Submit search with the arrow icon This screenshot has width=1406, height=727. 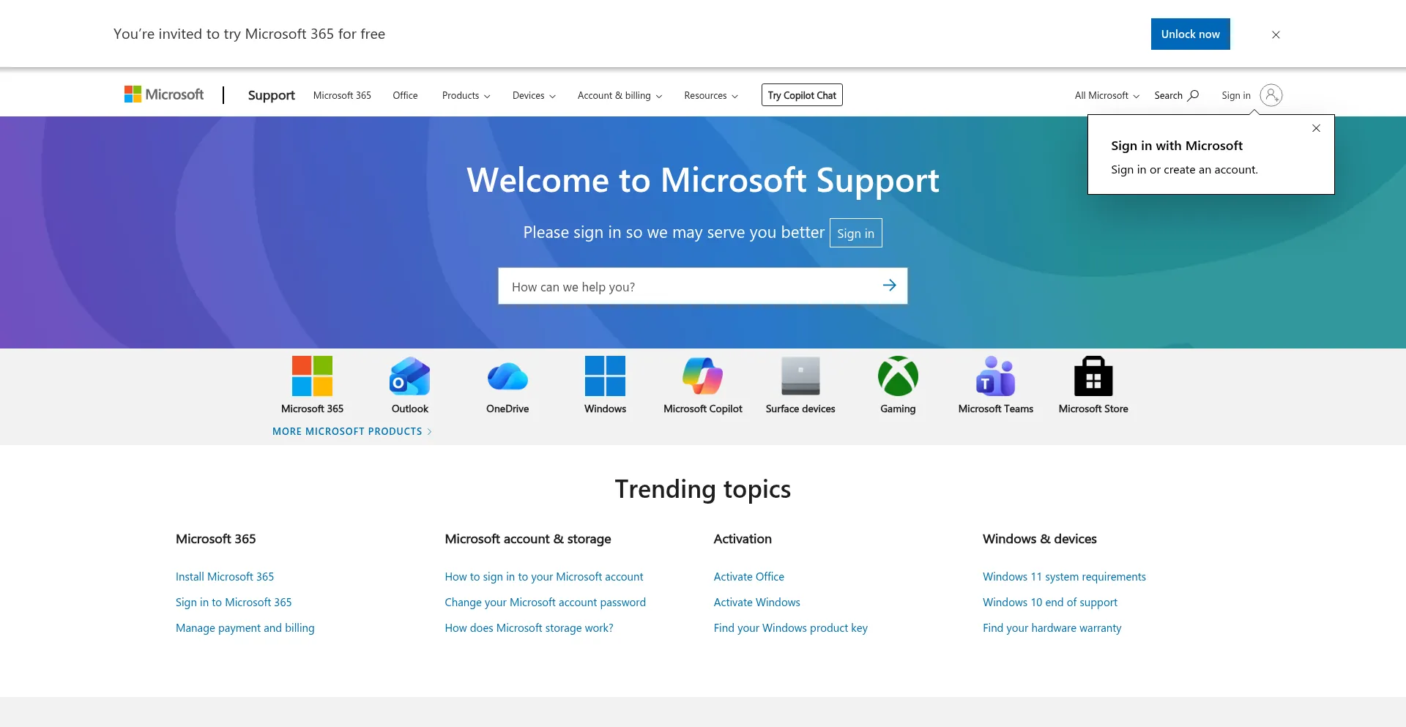(889, 286)
